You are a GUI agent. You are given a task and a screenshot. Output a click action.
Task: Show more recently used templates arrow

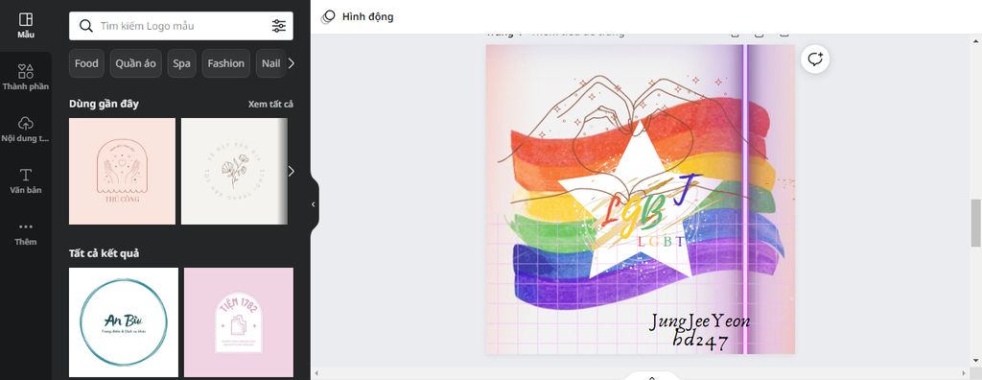(292, 171)
